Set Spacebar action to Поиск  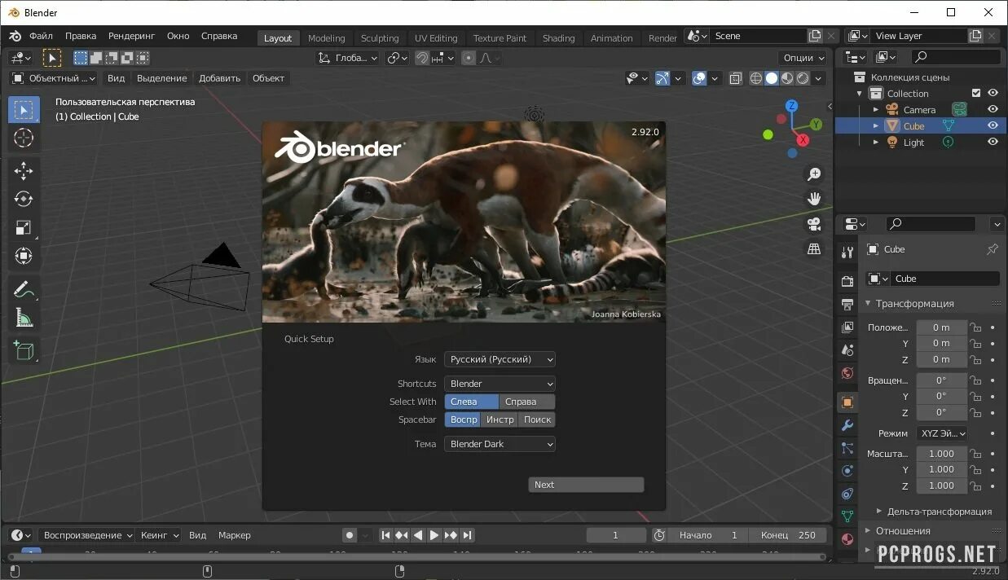(x=537, y=420)
